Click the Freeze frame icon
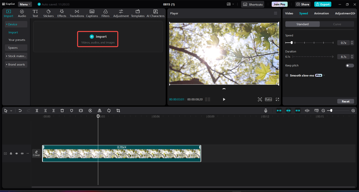Image resolution: width=359 pixels, height=192 pixels. point(81,111)
